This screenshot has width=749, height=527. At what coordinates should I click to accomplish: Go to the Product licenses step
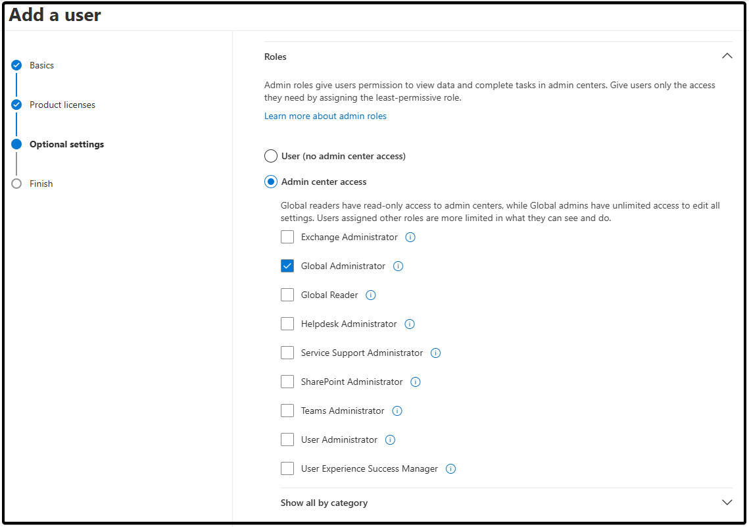tap(62, 105)
